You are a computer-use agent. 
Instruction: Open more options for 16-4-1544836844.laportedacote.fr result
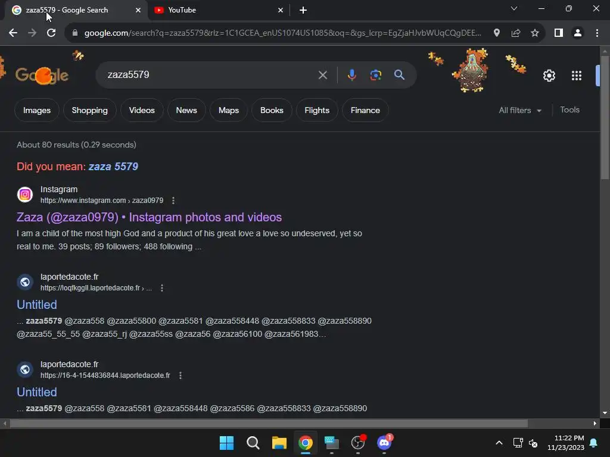(180, 375)
